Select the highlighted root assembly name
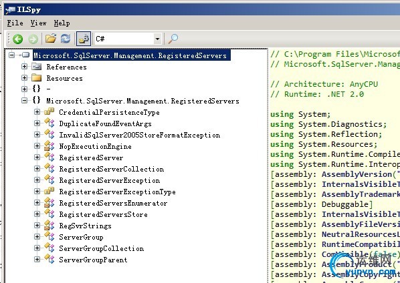Image resolution: width=400 pixels, height=283 pixels. pos(131,55)
